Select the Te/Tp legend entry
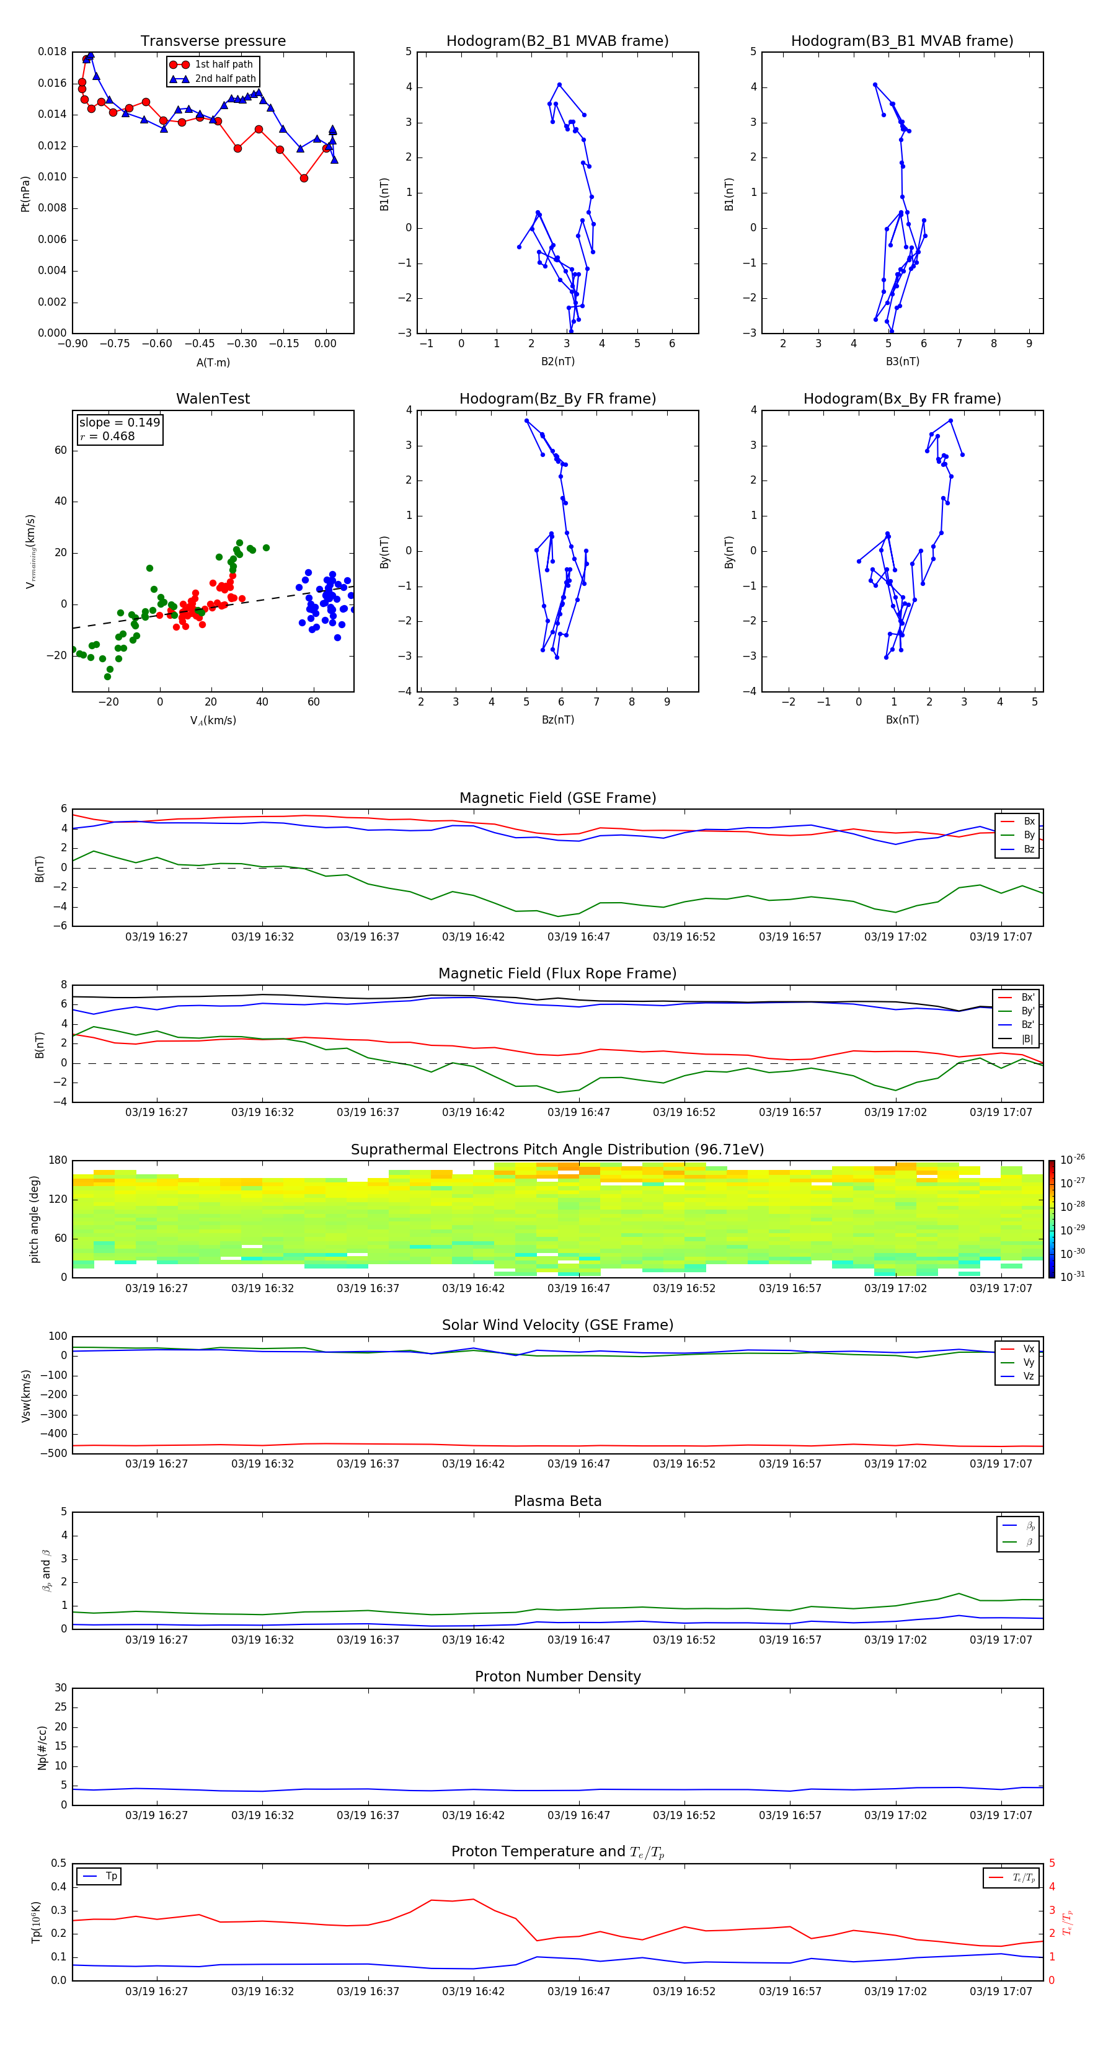1116x2046 pixels. (x=1012, y=1877)
